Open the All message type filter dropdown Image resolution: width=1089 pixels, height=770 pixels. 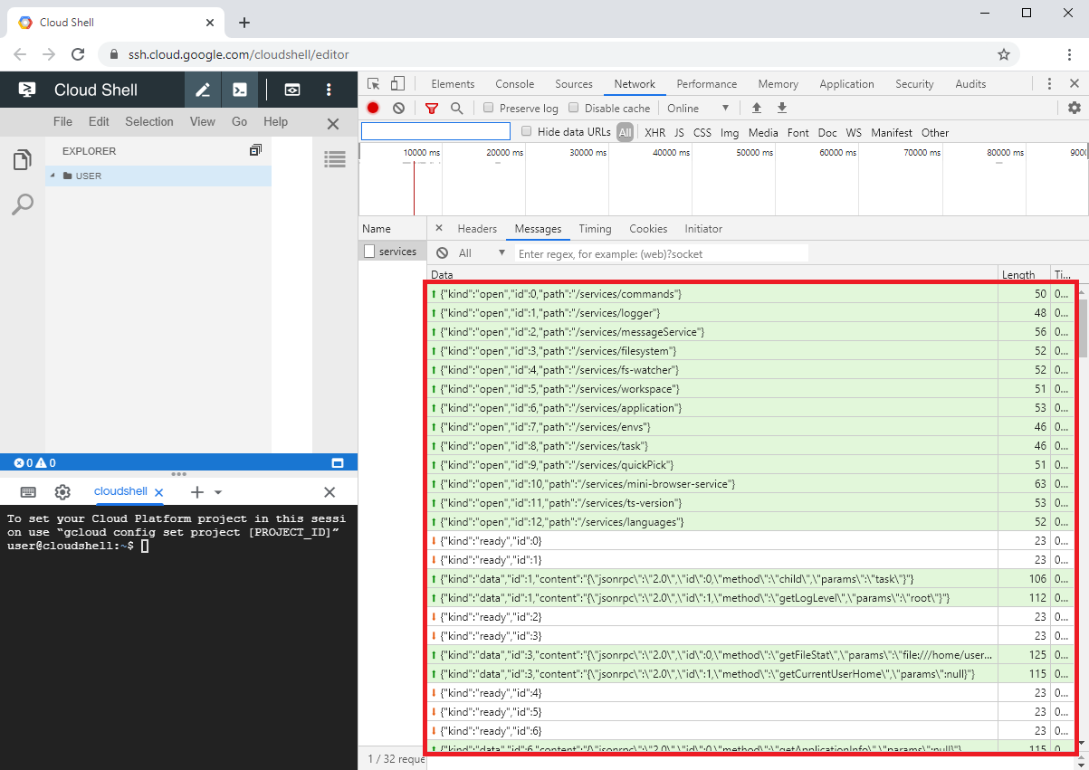[x=482, y=253]
